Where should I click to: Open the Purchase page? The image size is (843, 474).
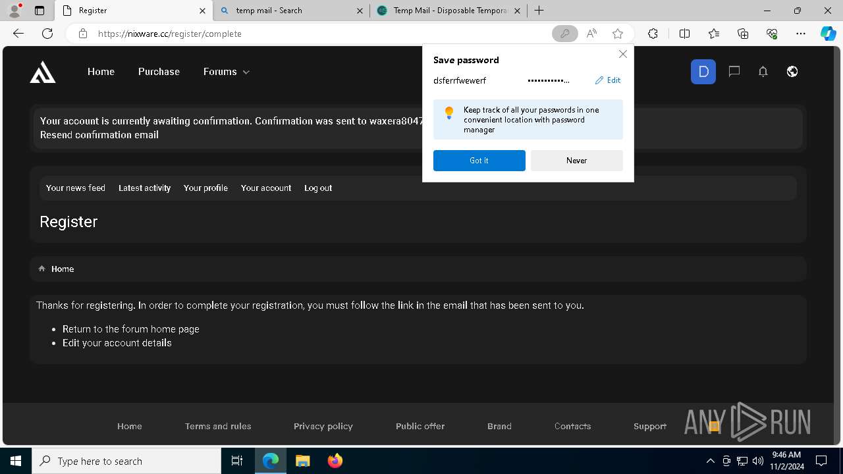(159, 72)
